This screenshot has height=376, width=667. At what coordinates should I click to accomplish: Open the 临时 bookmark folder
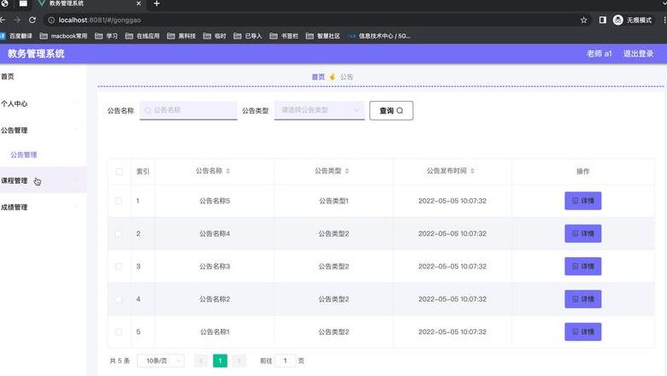pyautogui.click(x=215, y=36)
